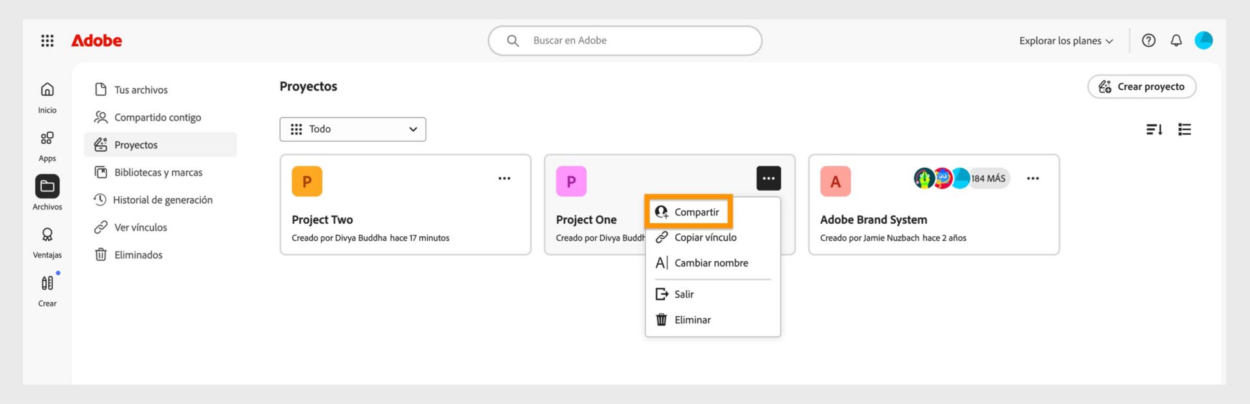Open Historial de generación
The width and height of the screenshot is (1250, 404).
pos(160,200)
